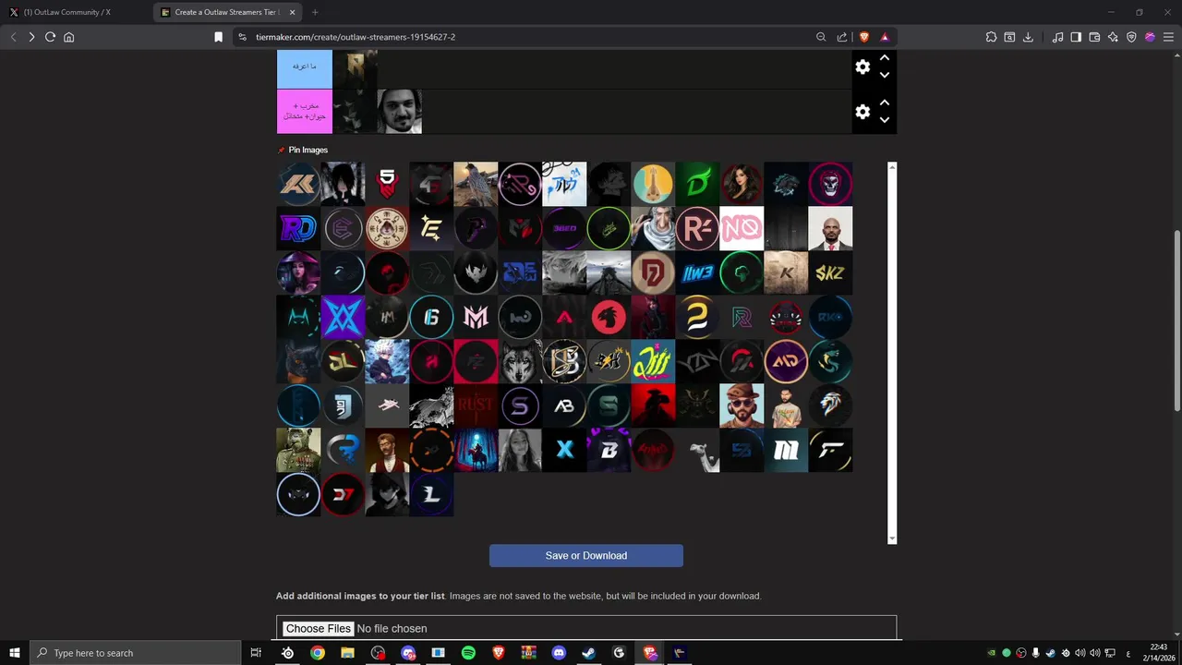The image size is (1182, 665).
Task: Open the Windows Start menu
Action: tap(15, 653)
